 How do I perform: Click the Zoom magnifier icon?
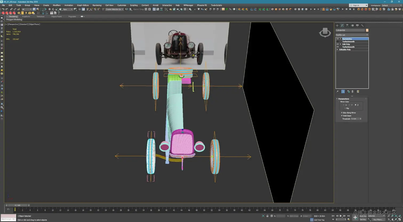pyautogui.click(x=389, y=216)
